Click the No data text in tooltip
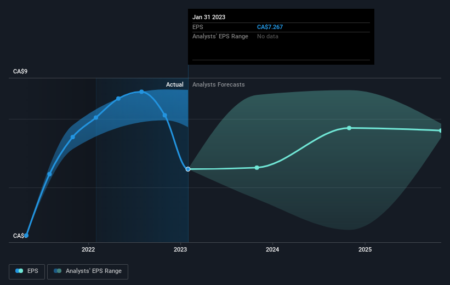 (x=267, y=37)
